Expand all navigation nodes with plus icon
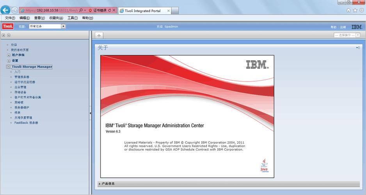The image size is (366, 195). click(3, 35)
